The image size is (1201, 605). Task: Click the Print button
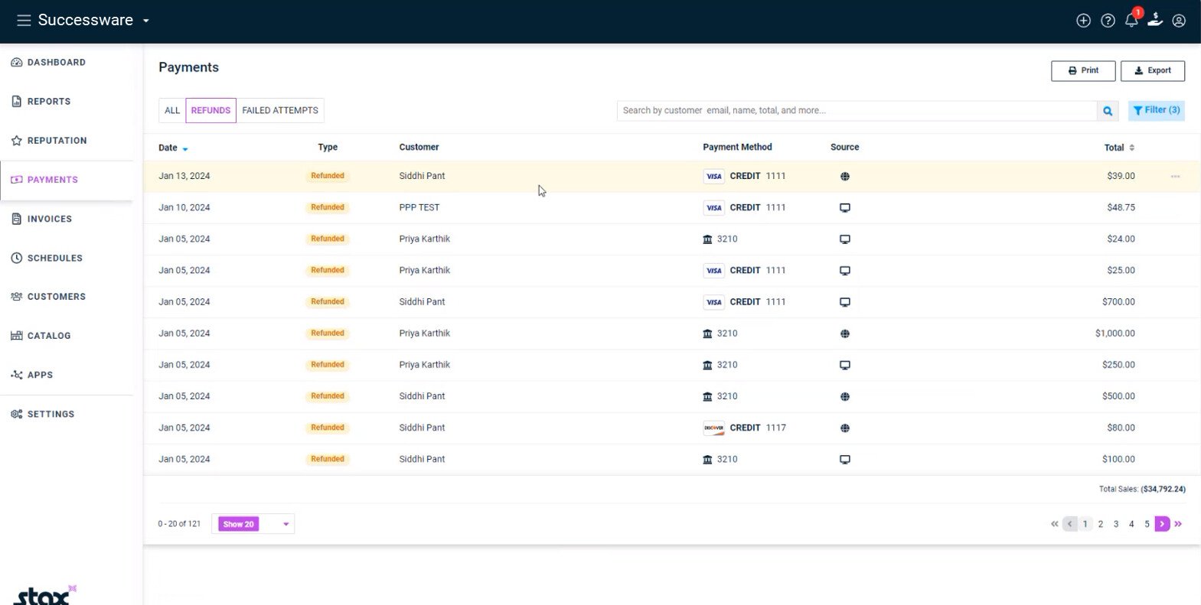coord(1083,70)
